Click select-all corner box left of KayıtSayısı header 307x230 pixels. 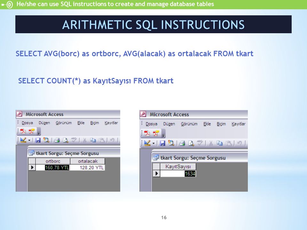coord(156,167)
